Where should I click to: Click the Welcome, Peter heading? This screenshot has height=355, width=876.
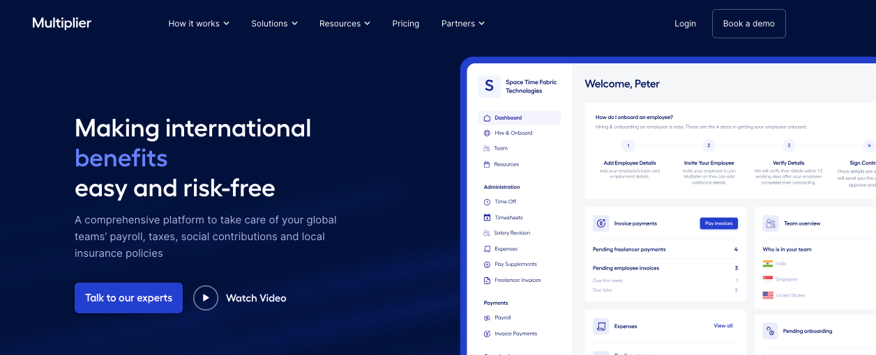(x=622, y=84)
